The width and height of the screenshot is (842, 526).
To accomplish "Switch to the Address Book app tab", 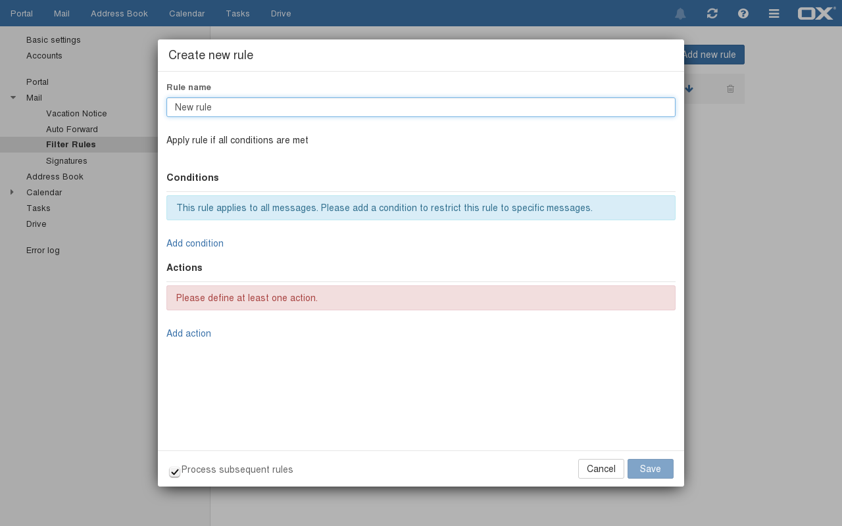I will coord(119,14).
